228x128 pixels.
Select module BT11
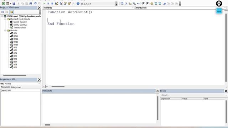coord(16,36)
